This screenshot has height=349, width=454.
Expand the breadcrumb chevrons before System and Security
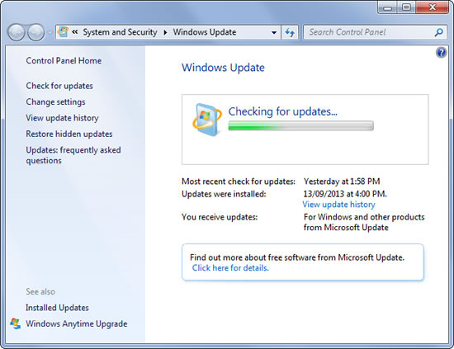[74, 32]
